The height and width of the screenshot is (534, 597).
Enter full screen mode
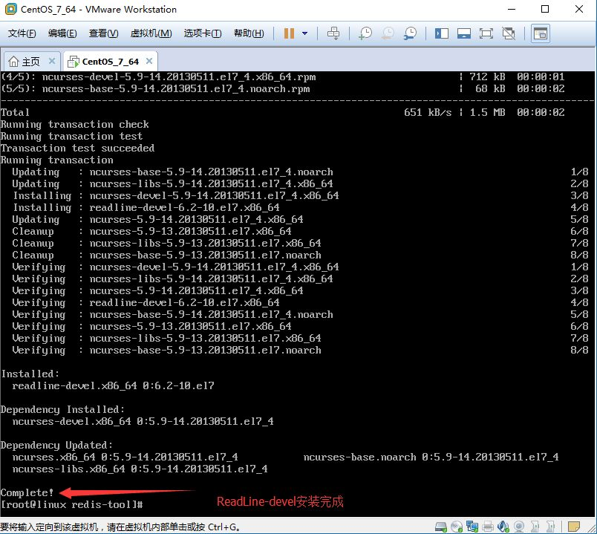(486, 33)
